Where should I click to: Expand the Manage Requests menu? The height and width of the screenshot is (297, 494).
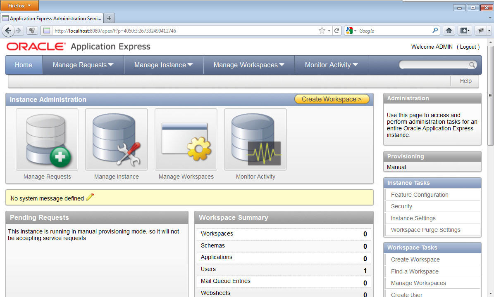(x=83, y=65)
